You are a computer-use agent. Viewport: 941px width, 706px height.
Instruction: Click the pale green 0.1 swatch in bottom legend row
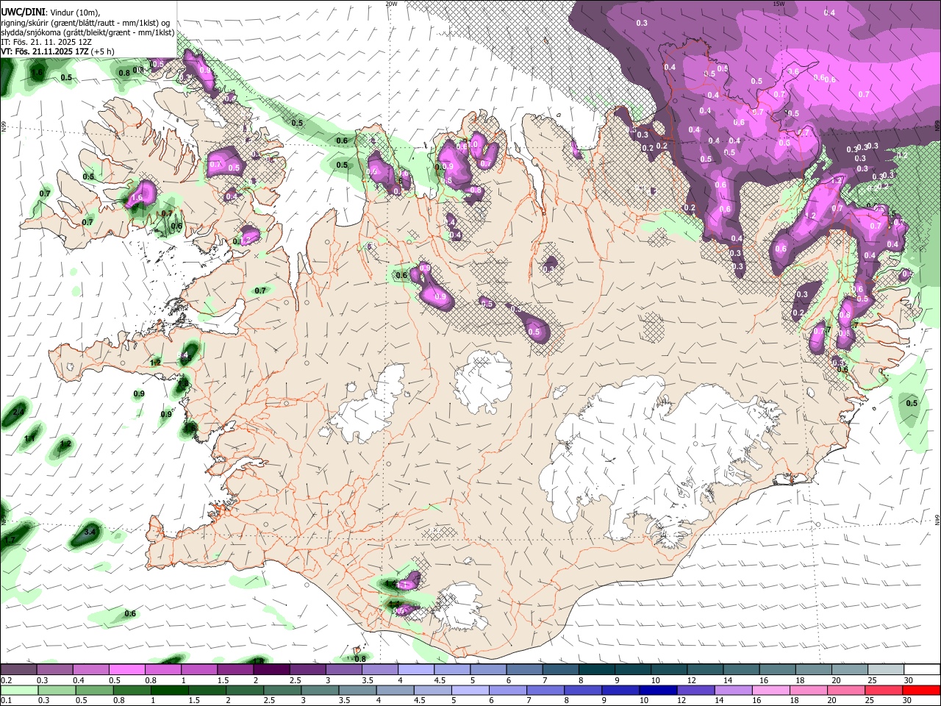coord(18,690)
